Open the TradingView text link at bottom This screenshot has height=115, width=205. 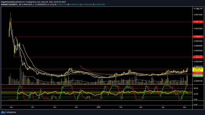11,112
